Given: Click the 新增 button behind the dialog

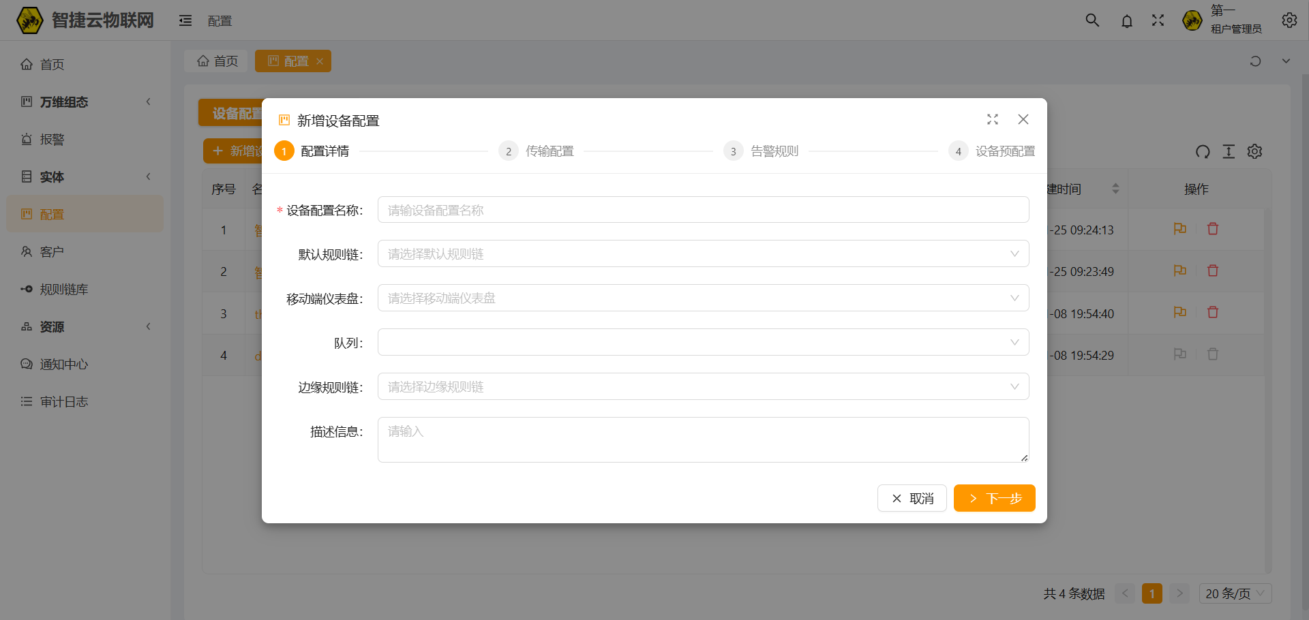Looking at the screenshot, I should (232, 151).
